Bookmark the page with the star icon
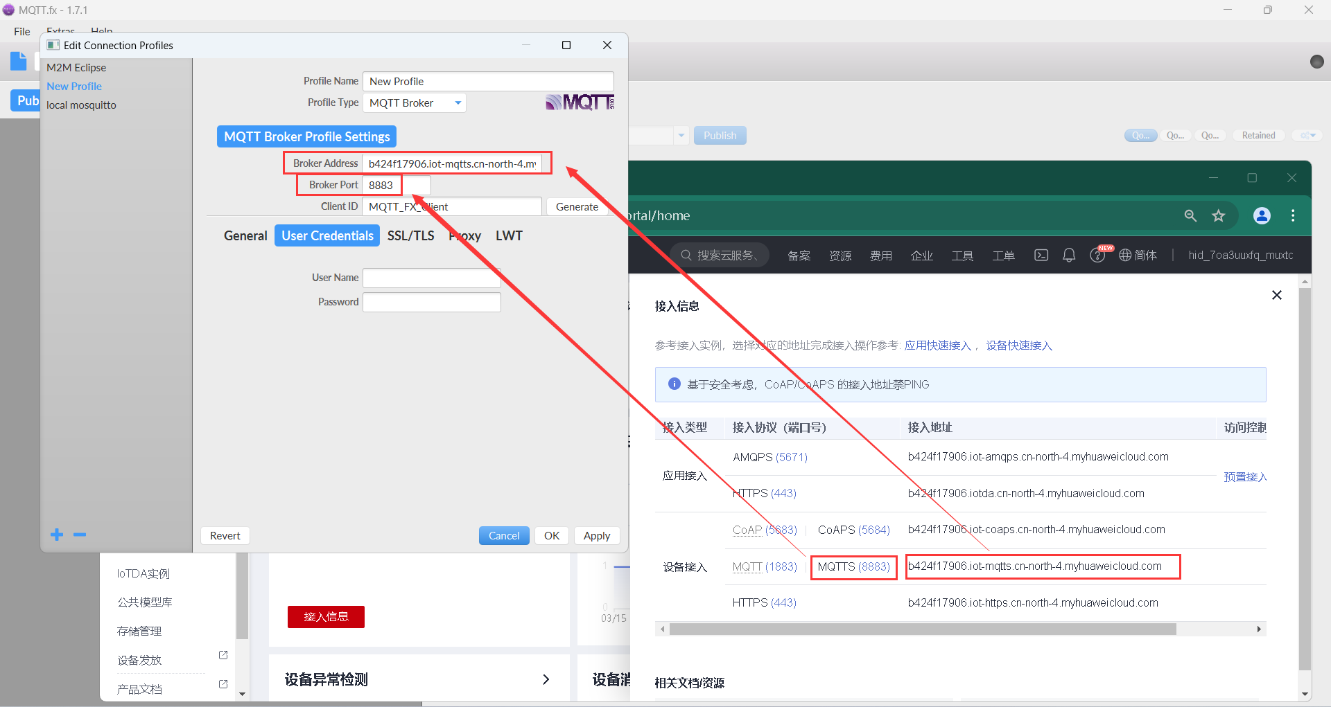1331x707 pixels. 1219,215
